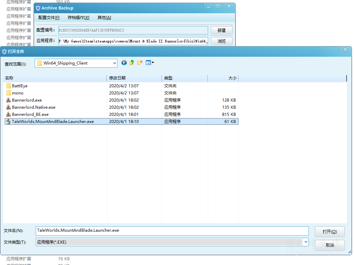Click the 135 KB size cell
The width and height of the screenshot is (354, 265).
coord(229,107)
